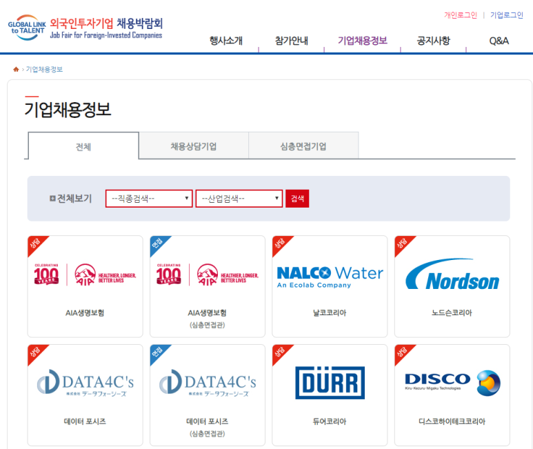Click the 기업채용정보 breadcrumb link

point(44,70)
